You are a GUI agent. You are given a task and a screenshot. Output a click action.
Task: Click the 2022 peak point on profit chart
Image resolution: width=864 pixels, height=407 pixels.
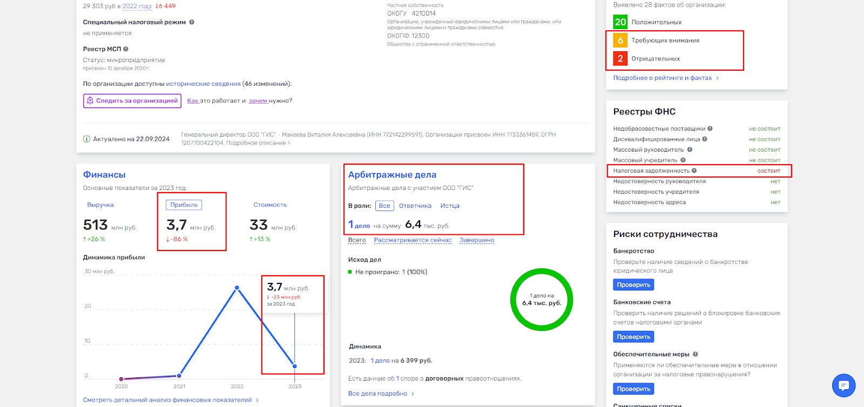click(x=237, y=289)
